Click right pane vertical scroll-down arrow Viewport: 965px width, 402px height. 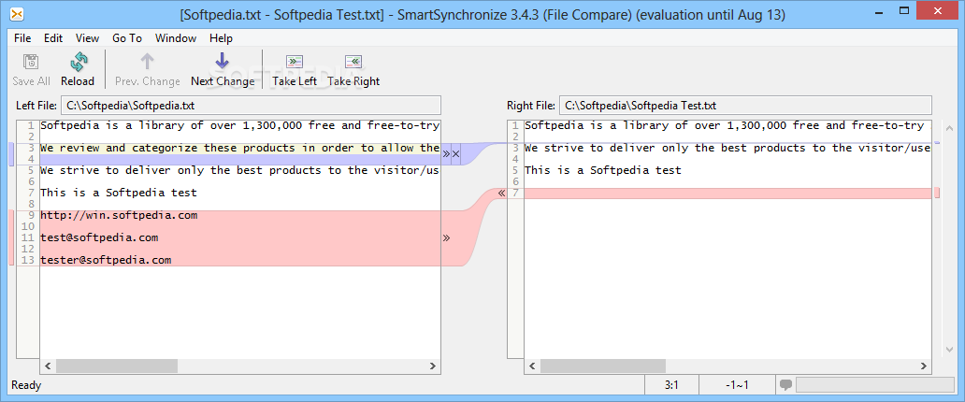pyautogui.click(x=948, y=350)
